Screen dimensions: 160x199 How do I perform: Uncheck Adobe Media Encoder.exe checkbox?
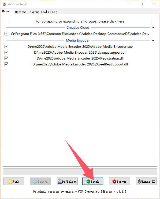point(6,46)
